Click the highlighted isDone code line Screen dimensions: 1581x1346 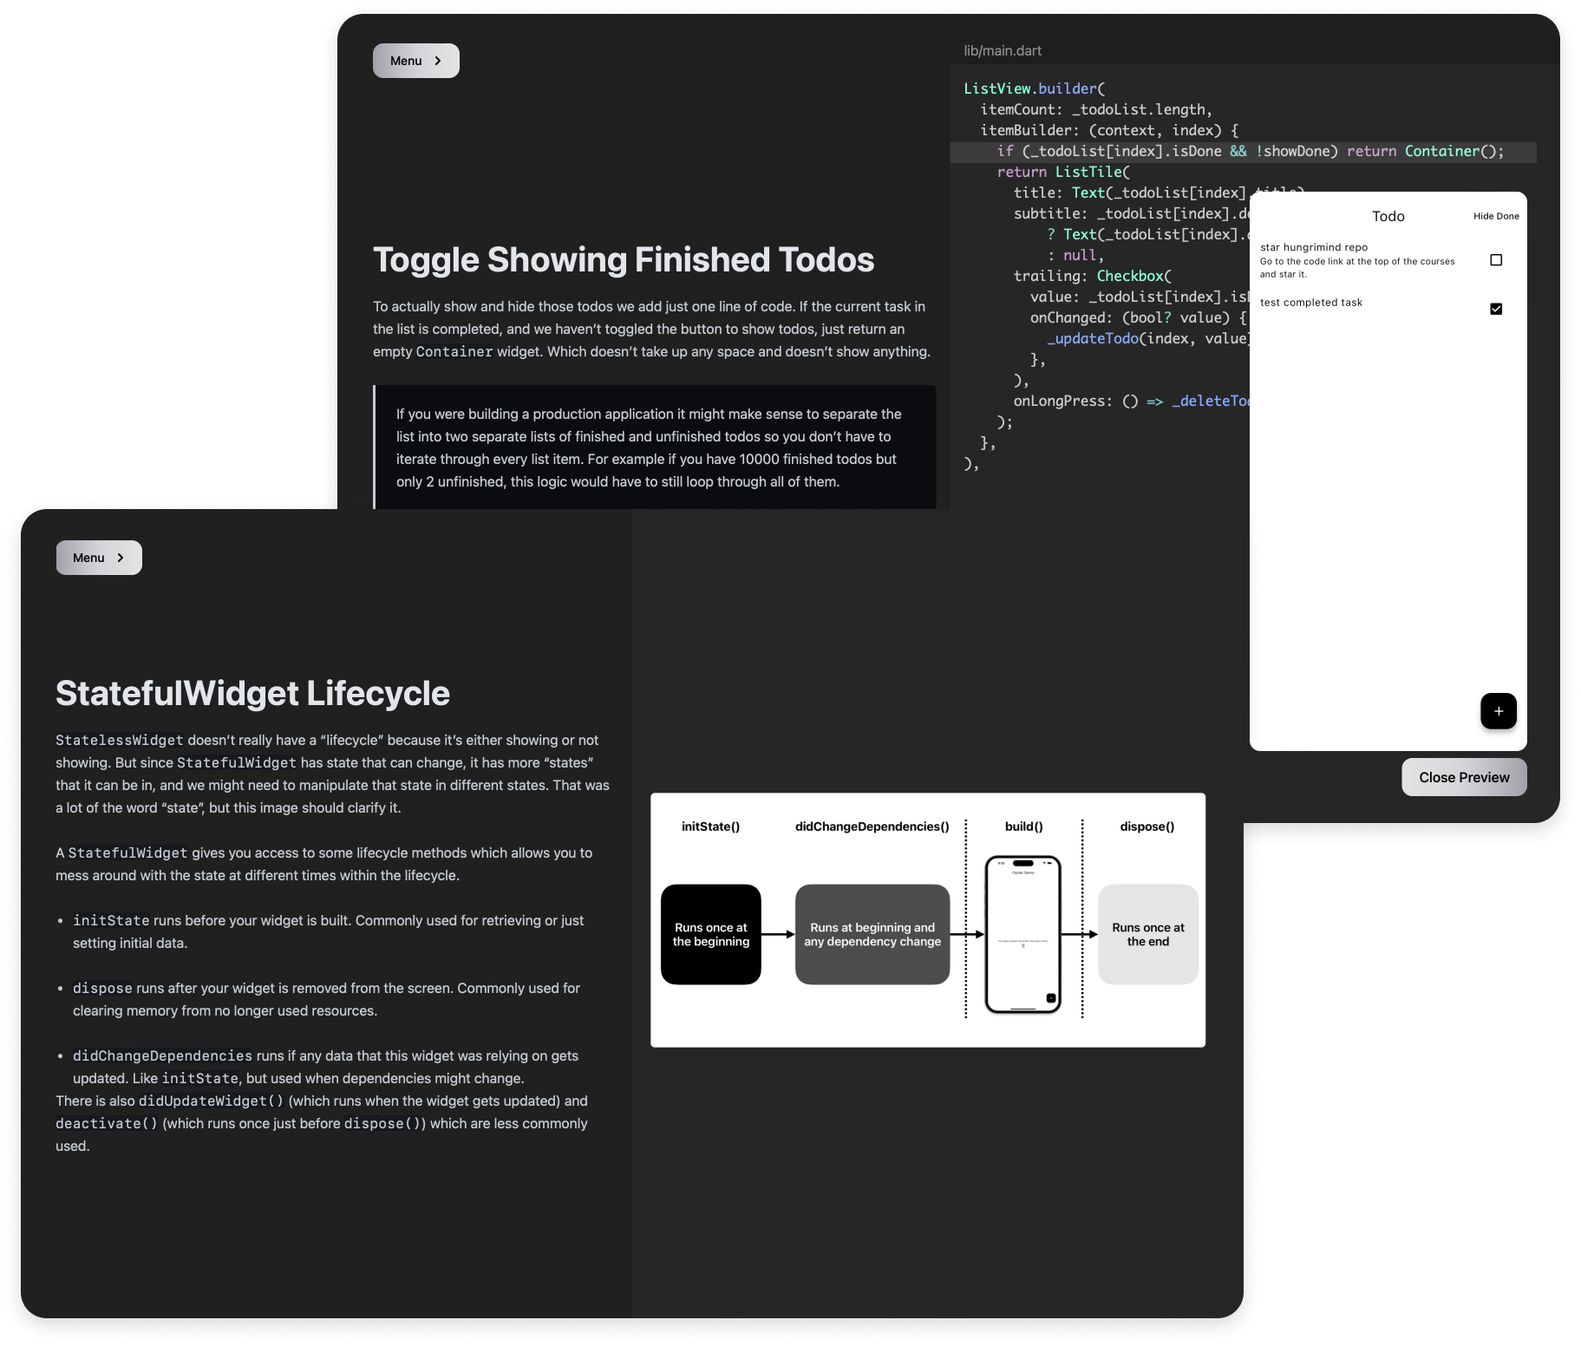[1243, 152]
